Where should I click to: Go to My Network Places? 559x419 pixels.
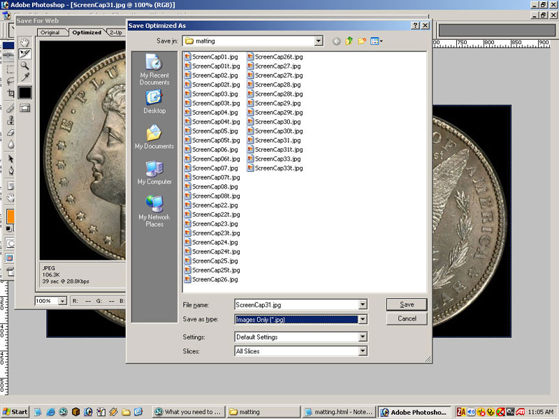[154, 211]
